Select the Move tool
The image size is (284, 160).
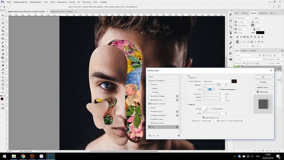[x=3, y=16]
